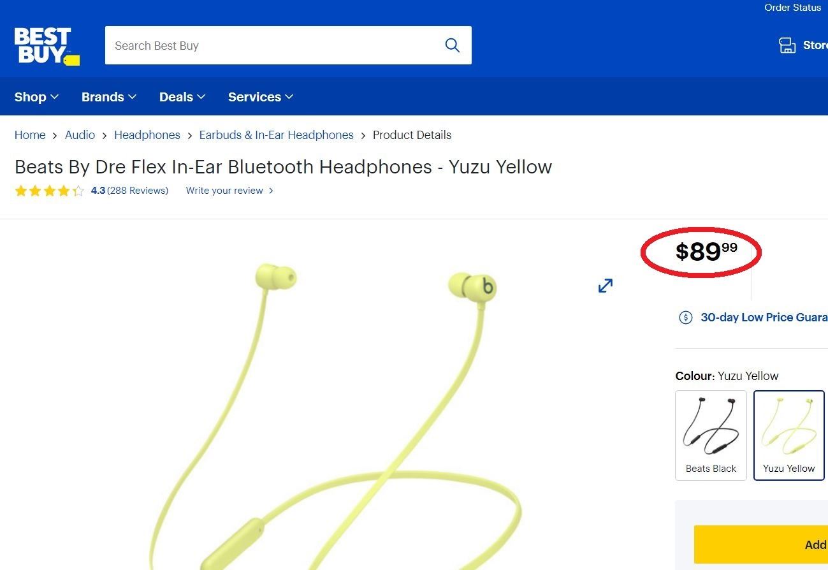Open the Deals dropdown menu
Viewport: 828px width, 570px height.
pyautogui.click(x=182, y=97)
